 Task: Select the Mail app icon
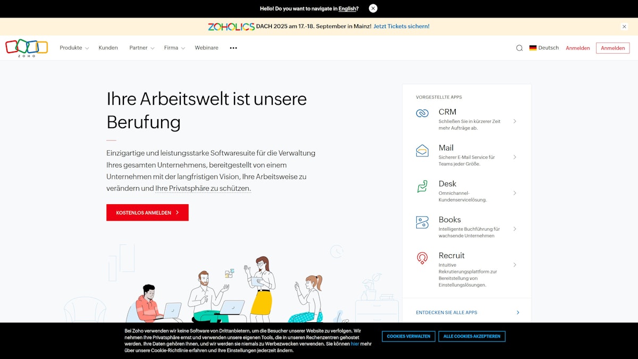[x=422, y=152]
